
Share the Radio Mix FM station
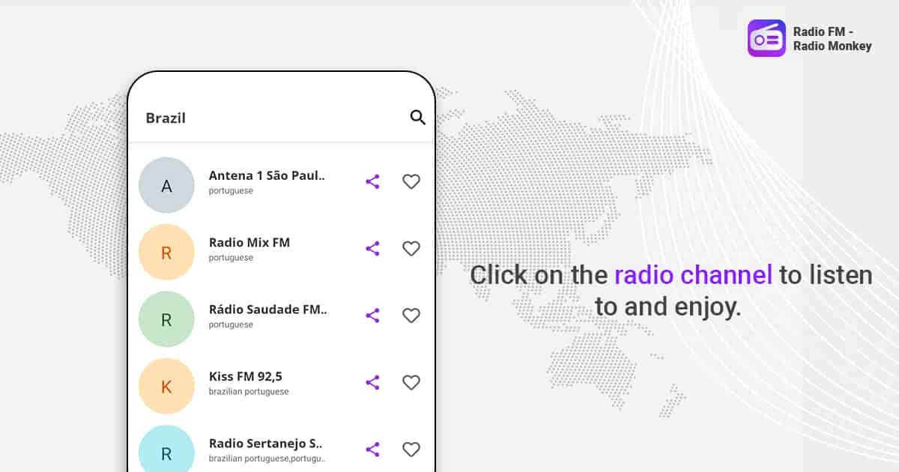(372, 249)
